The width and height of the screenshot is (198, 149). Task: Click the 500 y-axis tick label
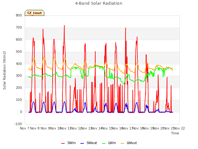(19, 52)
